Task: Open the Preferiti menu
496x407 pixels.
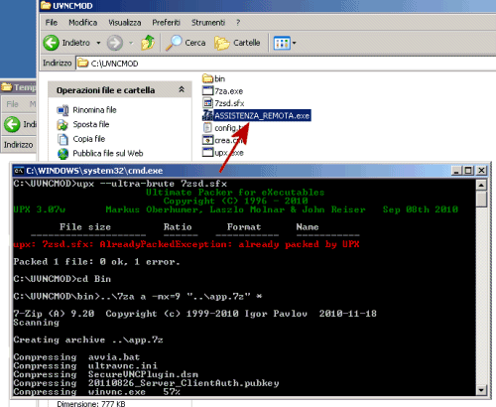Action: click(x=166, y=23)
